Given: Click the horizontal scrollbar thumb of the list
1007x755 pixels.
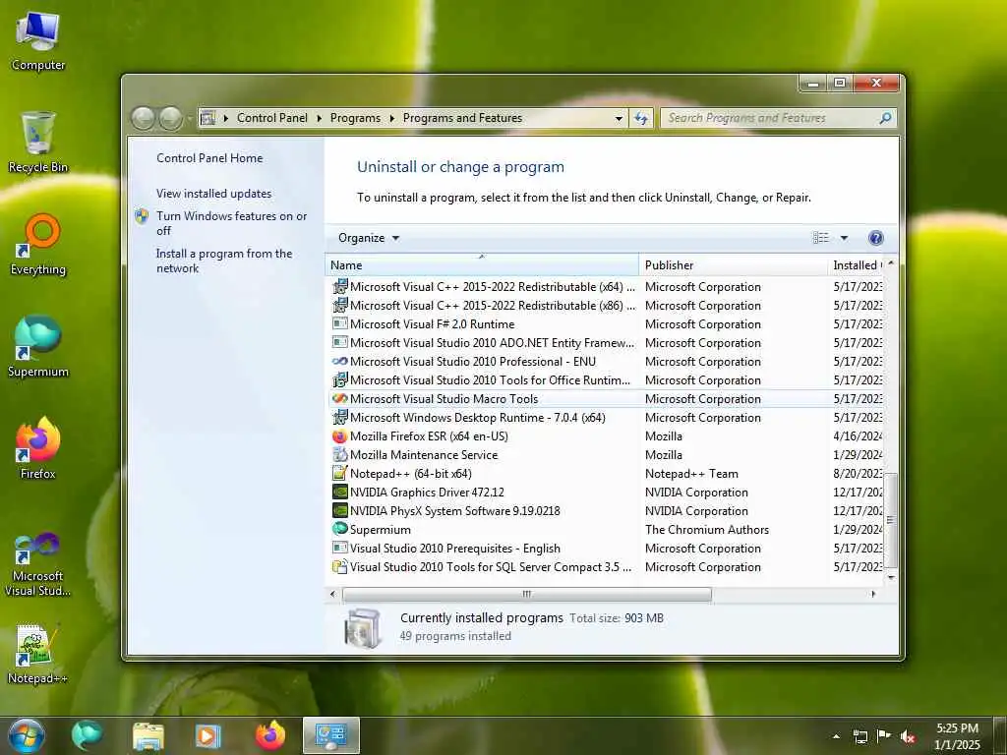Looking at the screenshot, I should [x=527, y=594].
